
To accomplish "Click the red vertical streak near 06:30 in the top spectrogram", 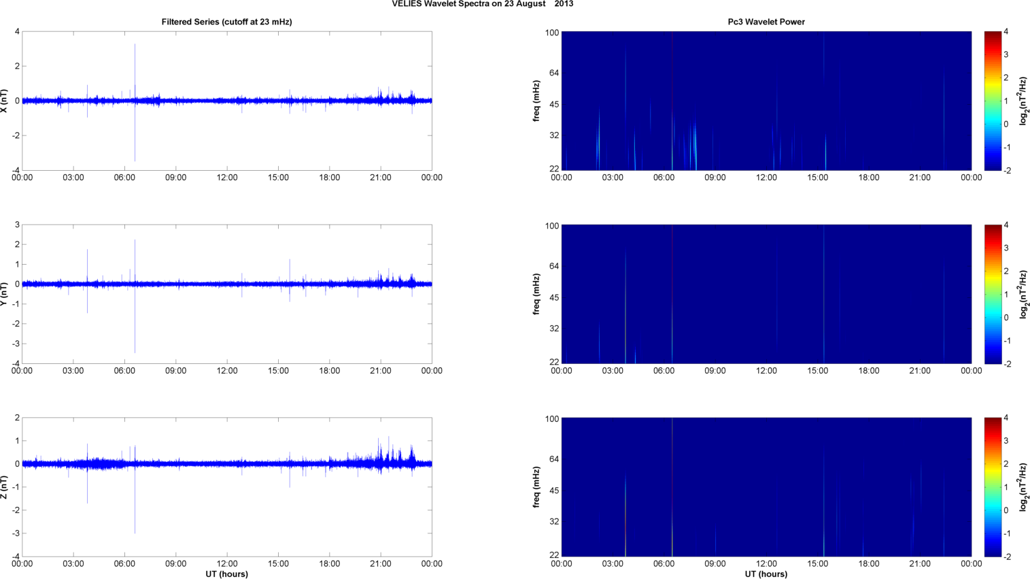I will [x=672, y=101].
